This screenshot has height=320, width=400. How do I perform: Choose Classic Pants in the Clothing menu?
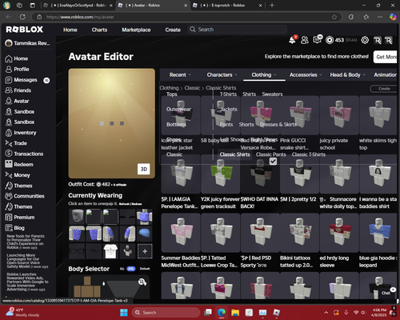[x=270, y=154]
